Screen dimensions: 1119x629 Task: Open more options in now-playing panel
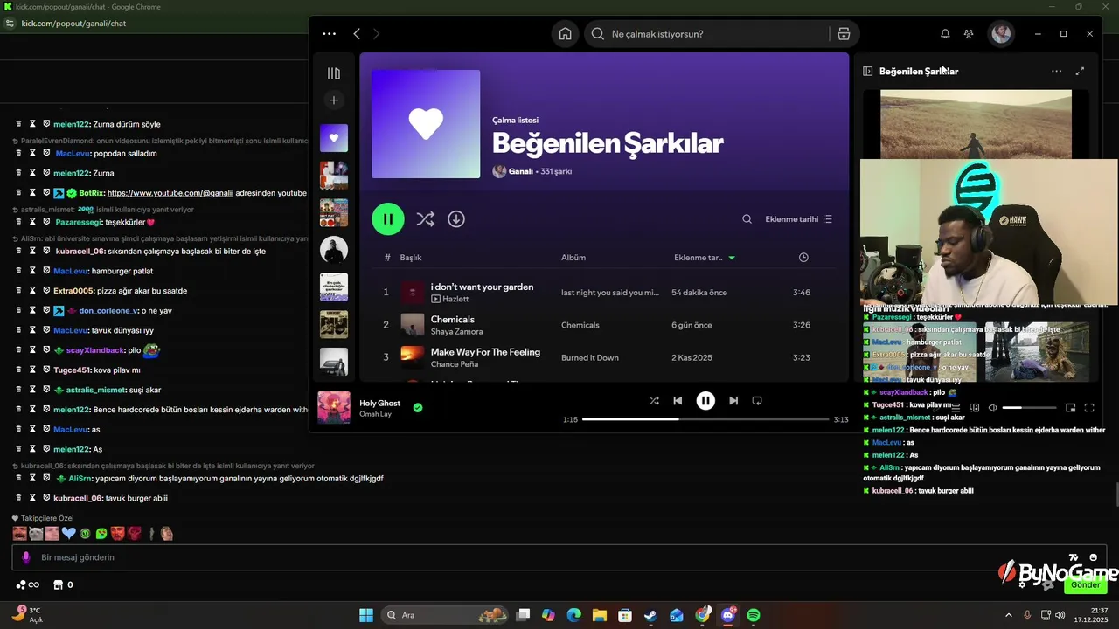coord(1056,72)
